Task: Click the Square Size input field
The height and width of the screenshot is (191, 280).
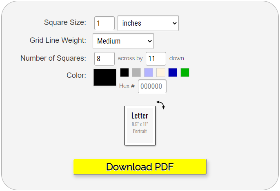Action: (x=104, y=23)
